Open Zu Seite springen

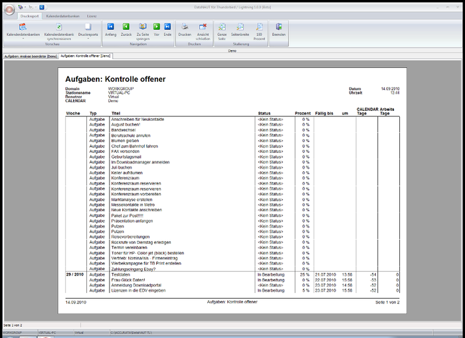[143, 32]
